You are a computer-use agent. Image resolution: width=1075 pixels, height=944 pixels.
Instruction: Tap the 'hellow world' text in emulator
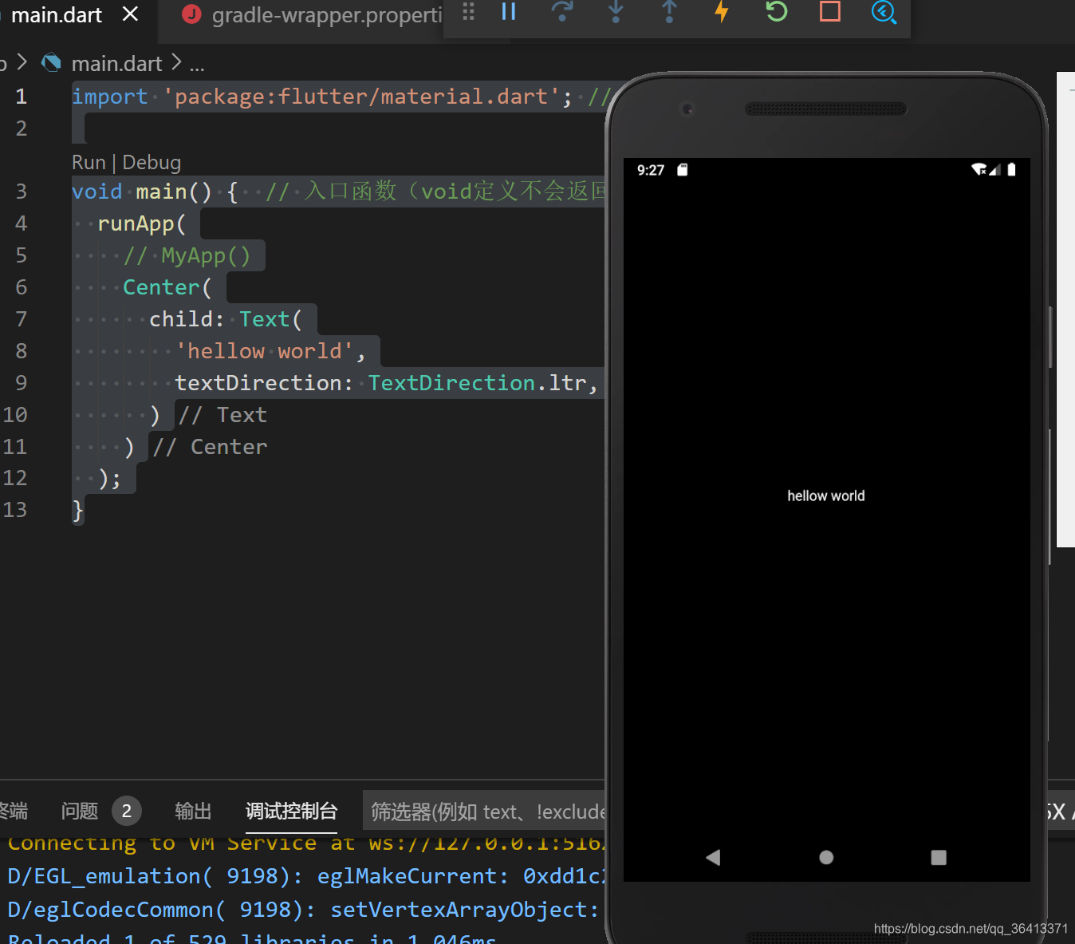[826, 496]
